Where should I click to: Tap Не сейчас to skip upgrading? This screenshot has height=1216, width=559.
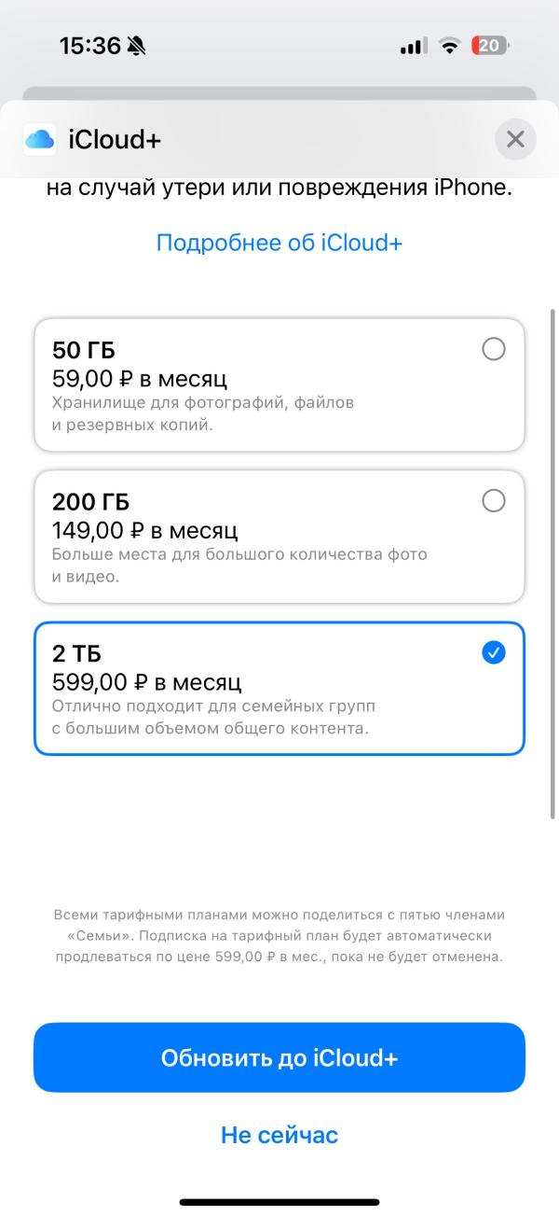coord(279,1134)
